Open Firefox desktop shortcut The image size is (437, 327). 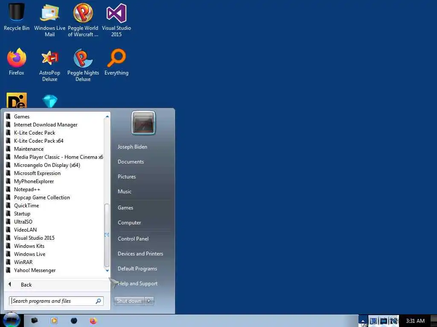(17, 62)
